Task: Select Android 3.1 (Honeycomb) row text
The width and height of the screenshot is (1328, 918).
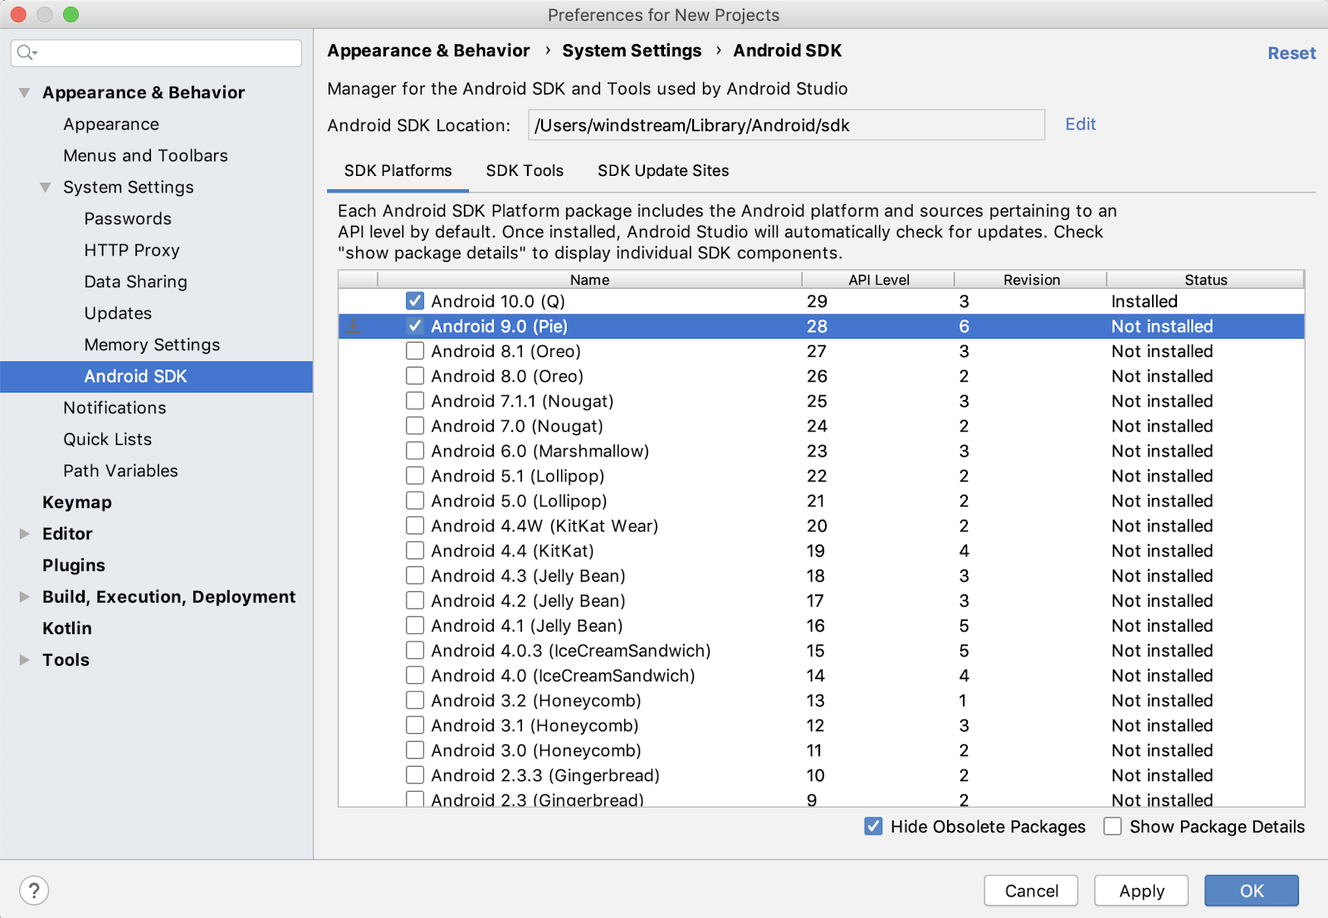Action: [535, 725]
